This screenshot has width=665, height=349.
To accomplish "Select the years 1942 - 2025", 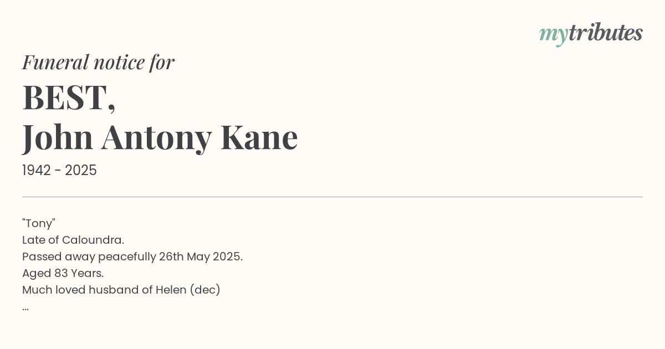I will (59, 171).
